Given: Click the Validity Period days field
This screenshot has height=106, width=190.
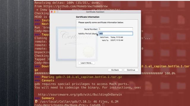Looking at the screenshot, I should (115, 34).
